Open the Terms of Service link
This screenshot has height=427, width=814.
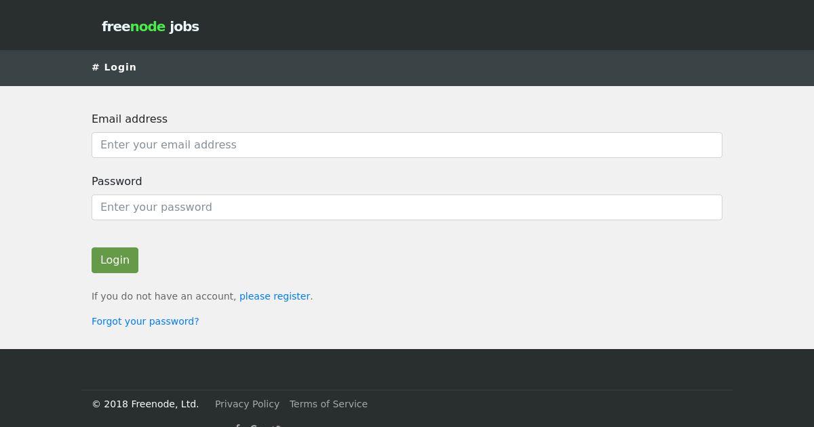[328, 404]
